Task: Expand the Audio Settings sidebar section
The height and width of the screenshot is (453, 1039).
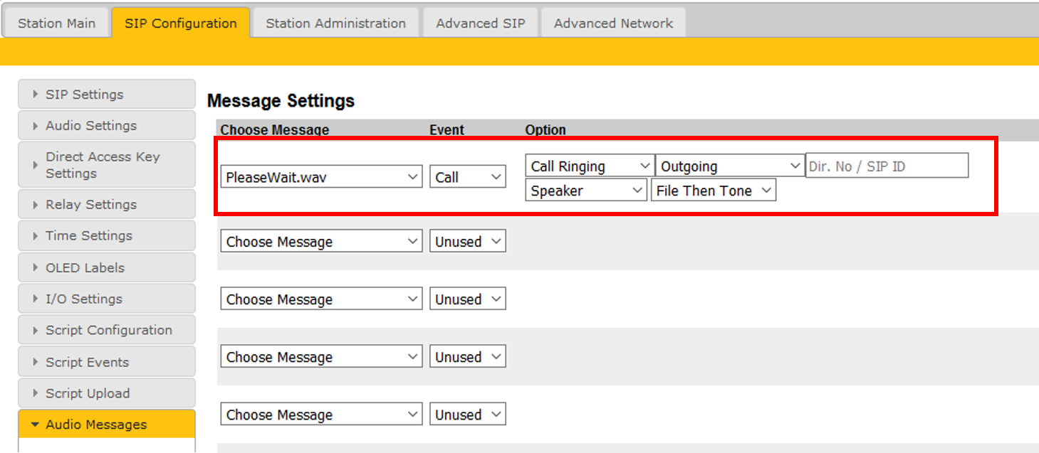Action: [x=106, y=126]
